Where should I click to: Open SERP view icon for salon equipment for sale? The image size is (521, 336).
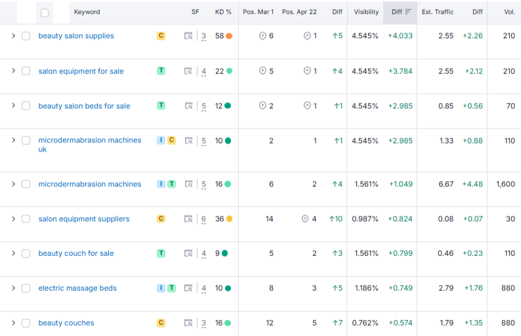[x=188, y=71]
